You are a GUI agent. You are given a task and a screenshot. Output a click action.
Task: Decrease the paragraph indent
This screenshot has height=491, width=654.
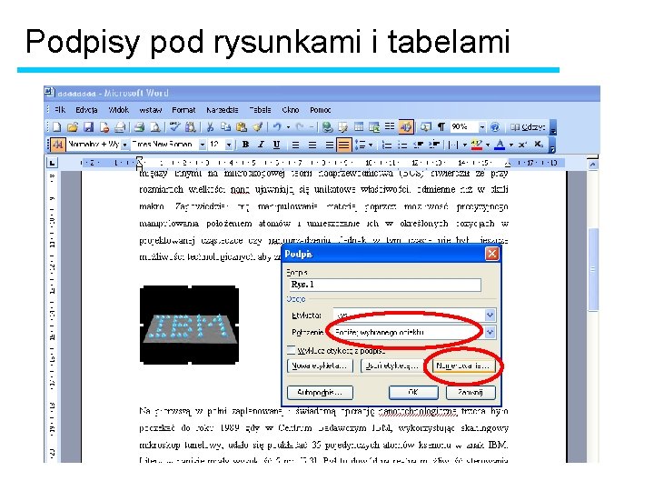pos(418,145)
